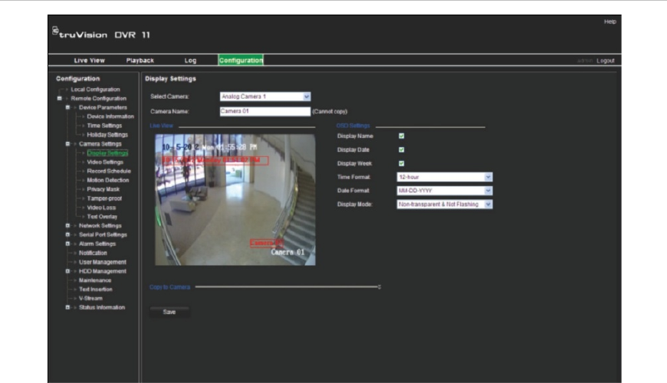Open Time Settings in the tree
The width and height of the screenshot is (667, 383).
click(104, 126)
